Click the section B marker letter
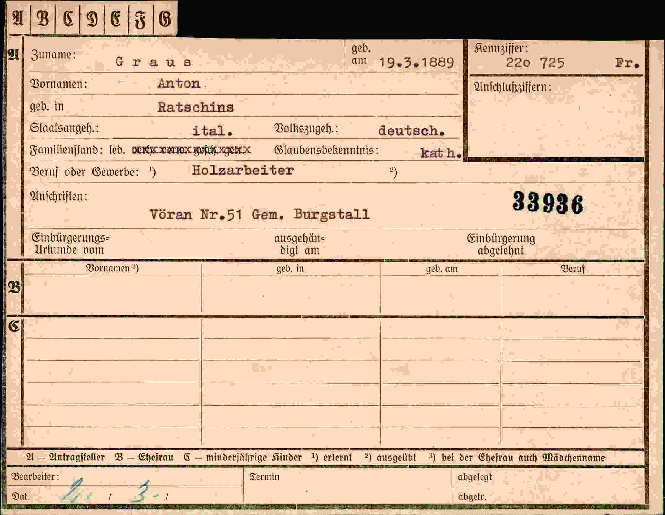The image size is (665, 515). [14, 288]
